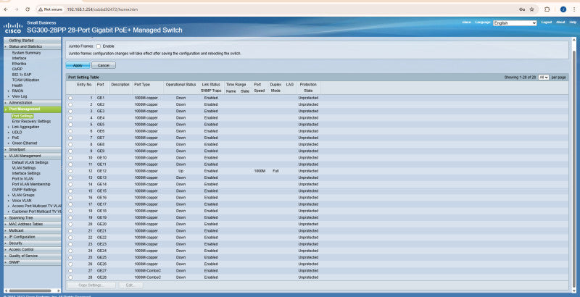580x297 pixels.
Task: Select the radio button for port GE20
Action: coord(70,225)
